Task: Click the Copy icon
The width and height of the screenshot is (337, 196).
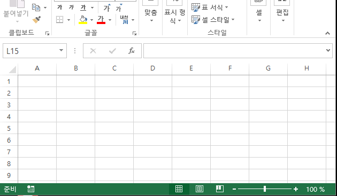Action: 36,7
